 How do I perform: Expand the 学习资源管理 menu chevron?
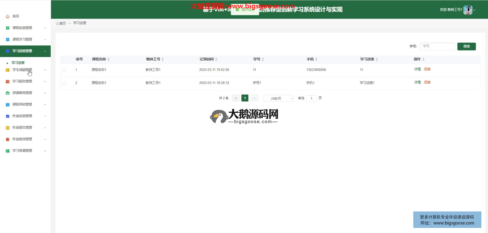coord(45,151)
